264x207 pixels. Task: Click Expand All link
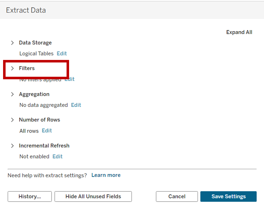[239, 32]
